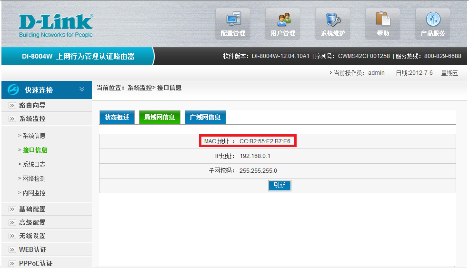Click current operator admin text

(x=376, y=73)
